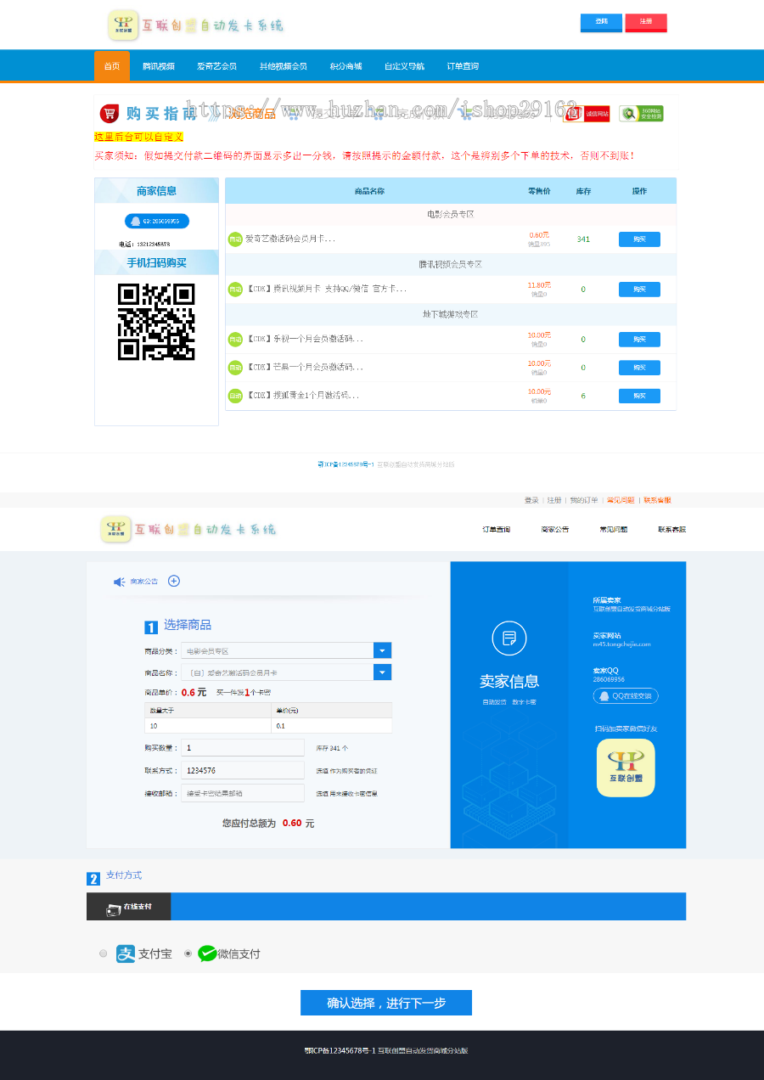Click the red 注册 button
This screenshot has height=1080, width=764.
(646, 22)
